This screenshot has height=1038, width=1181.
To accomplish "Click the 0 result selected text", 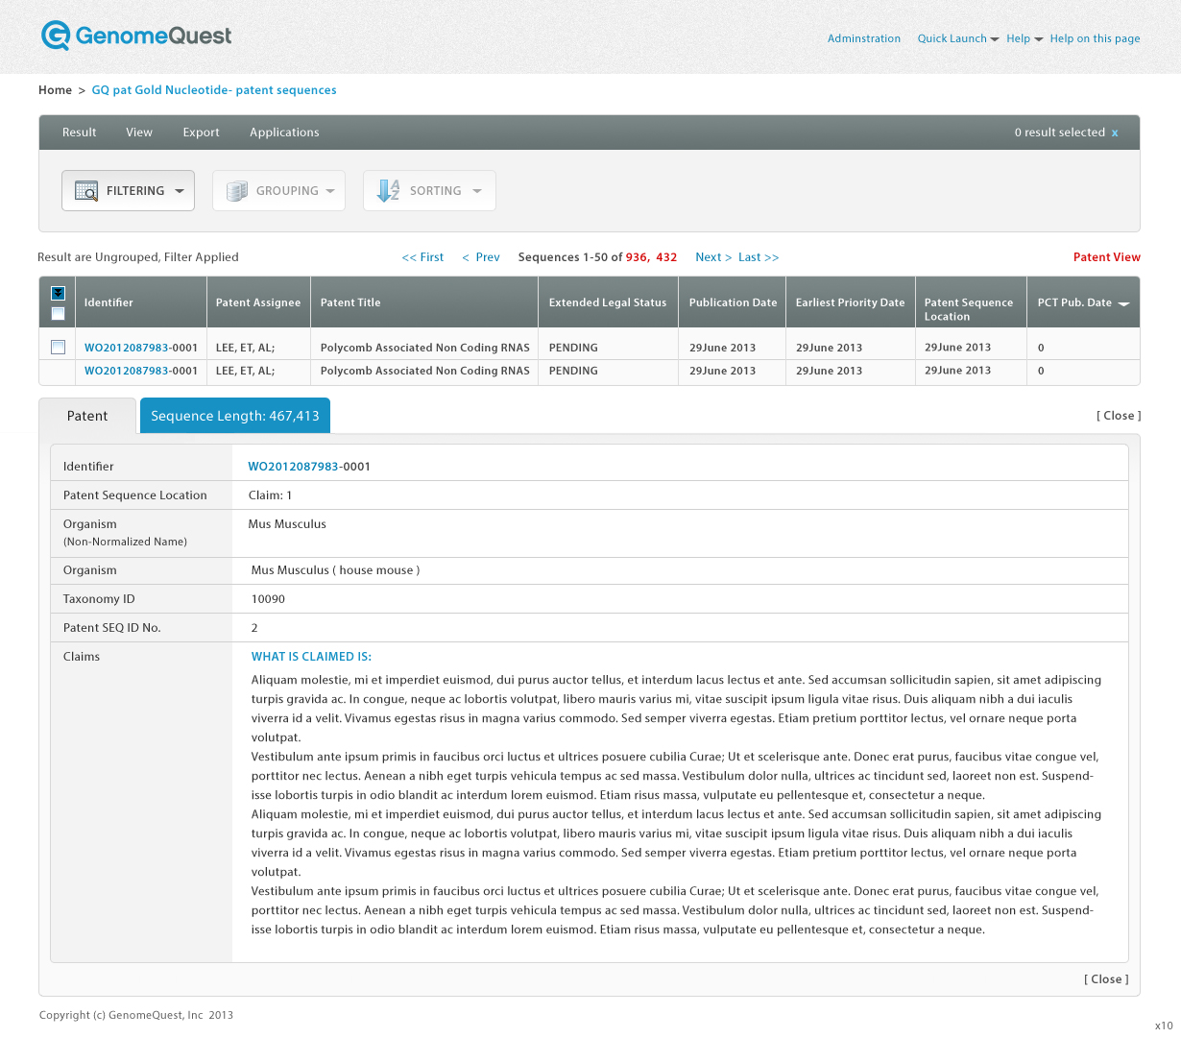I will pos(1060,133).
